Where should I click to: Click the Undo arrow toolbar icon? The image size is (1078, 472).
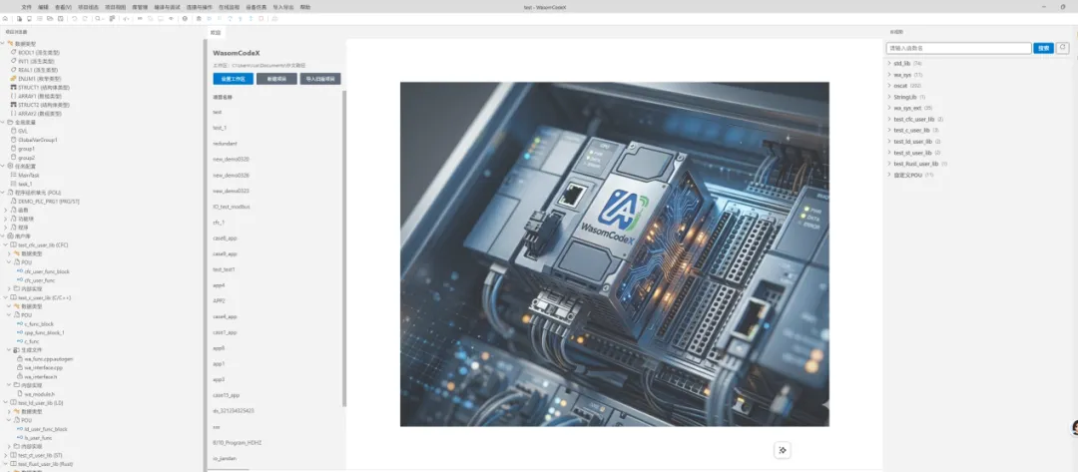pos(74,19)
